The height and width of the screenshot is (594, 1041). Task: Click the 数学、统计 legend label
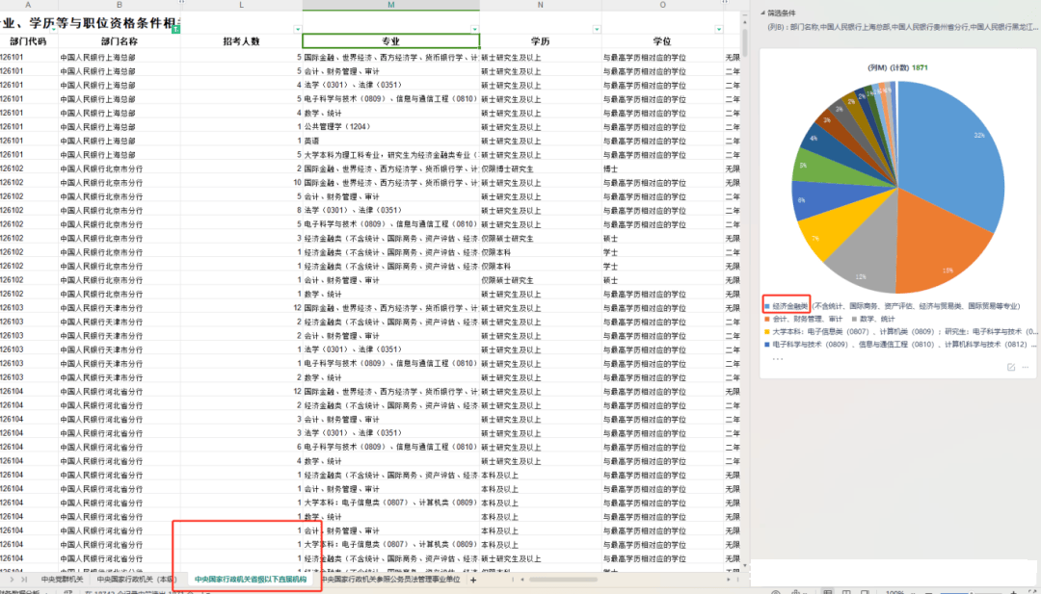[x=877, y=319]
